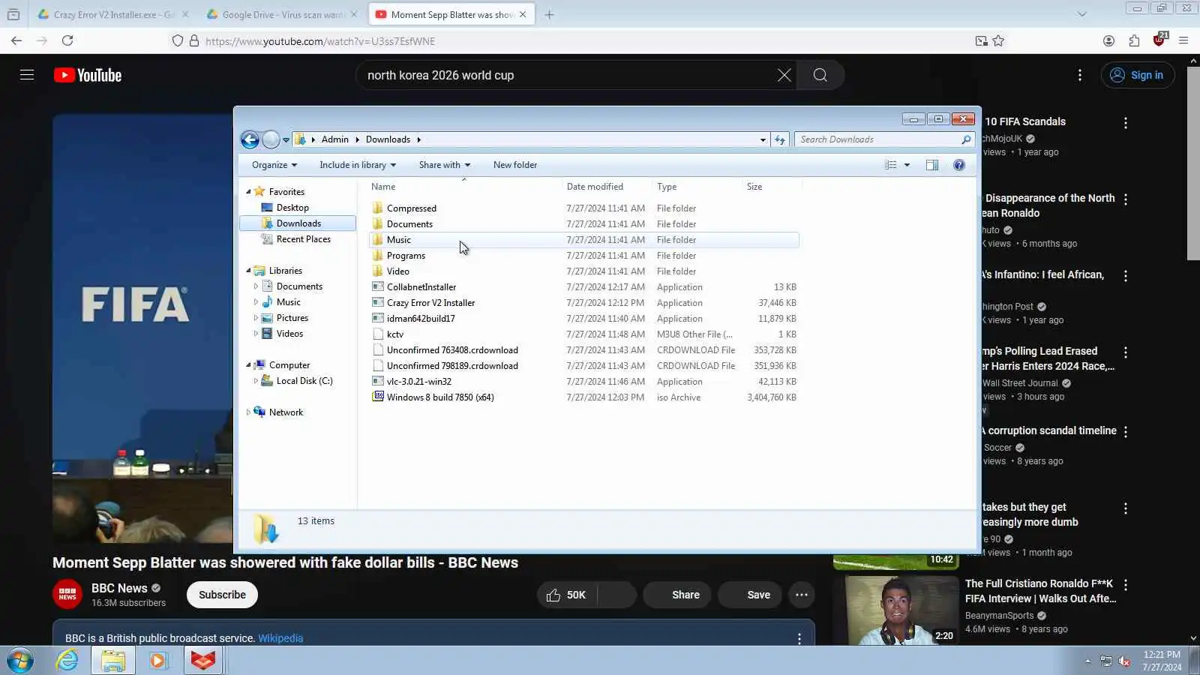Open the YouTube hamburger guide menu
Screen dimensions: 1200x675
tap(27, 75)
